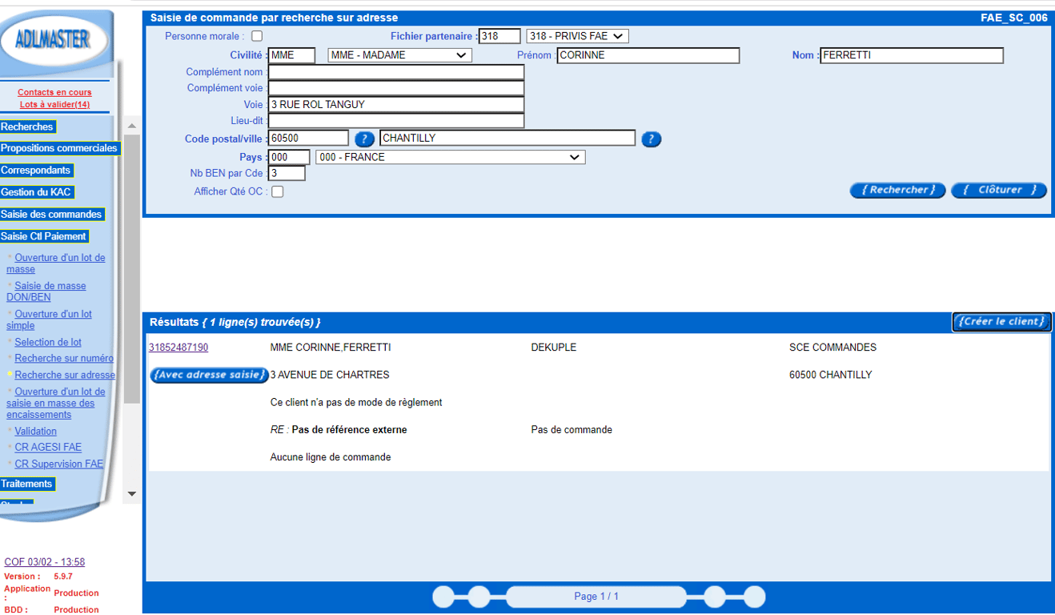
Task: Click the Prénom field containing CORINNE
Action: [x=648, y=55]
